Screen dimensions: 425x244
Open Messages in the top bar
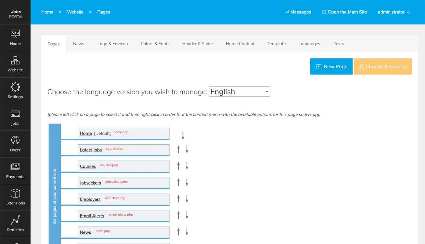[298, 12]
